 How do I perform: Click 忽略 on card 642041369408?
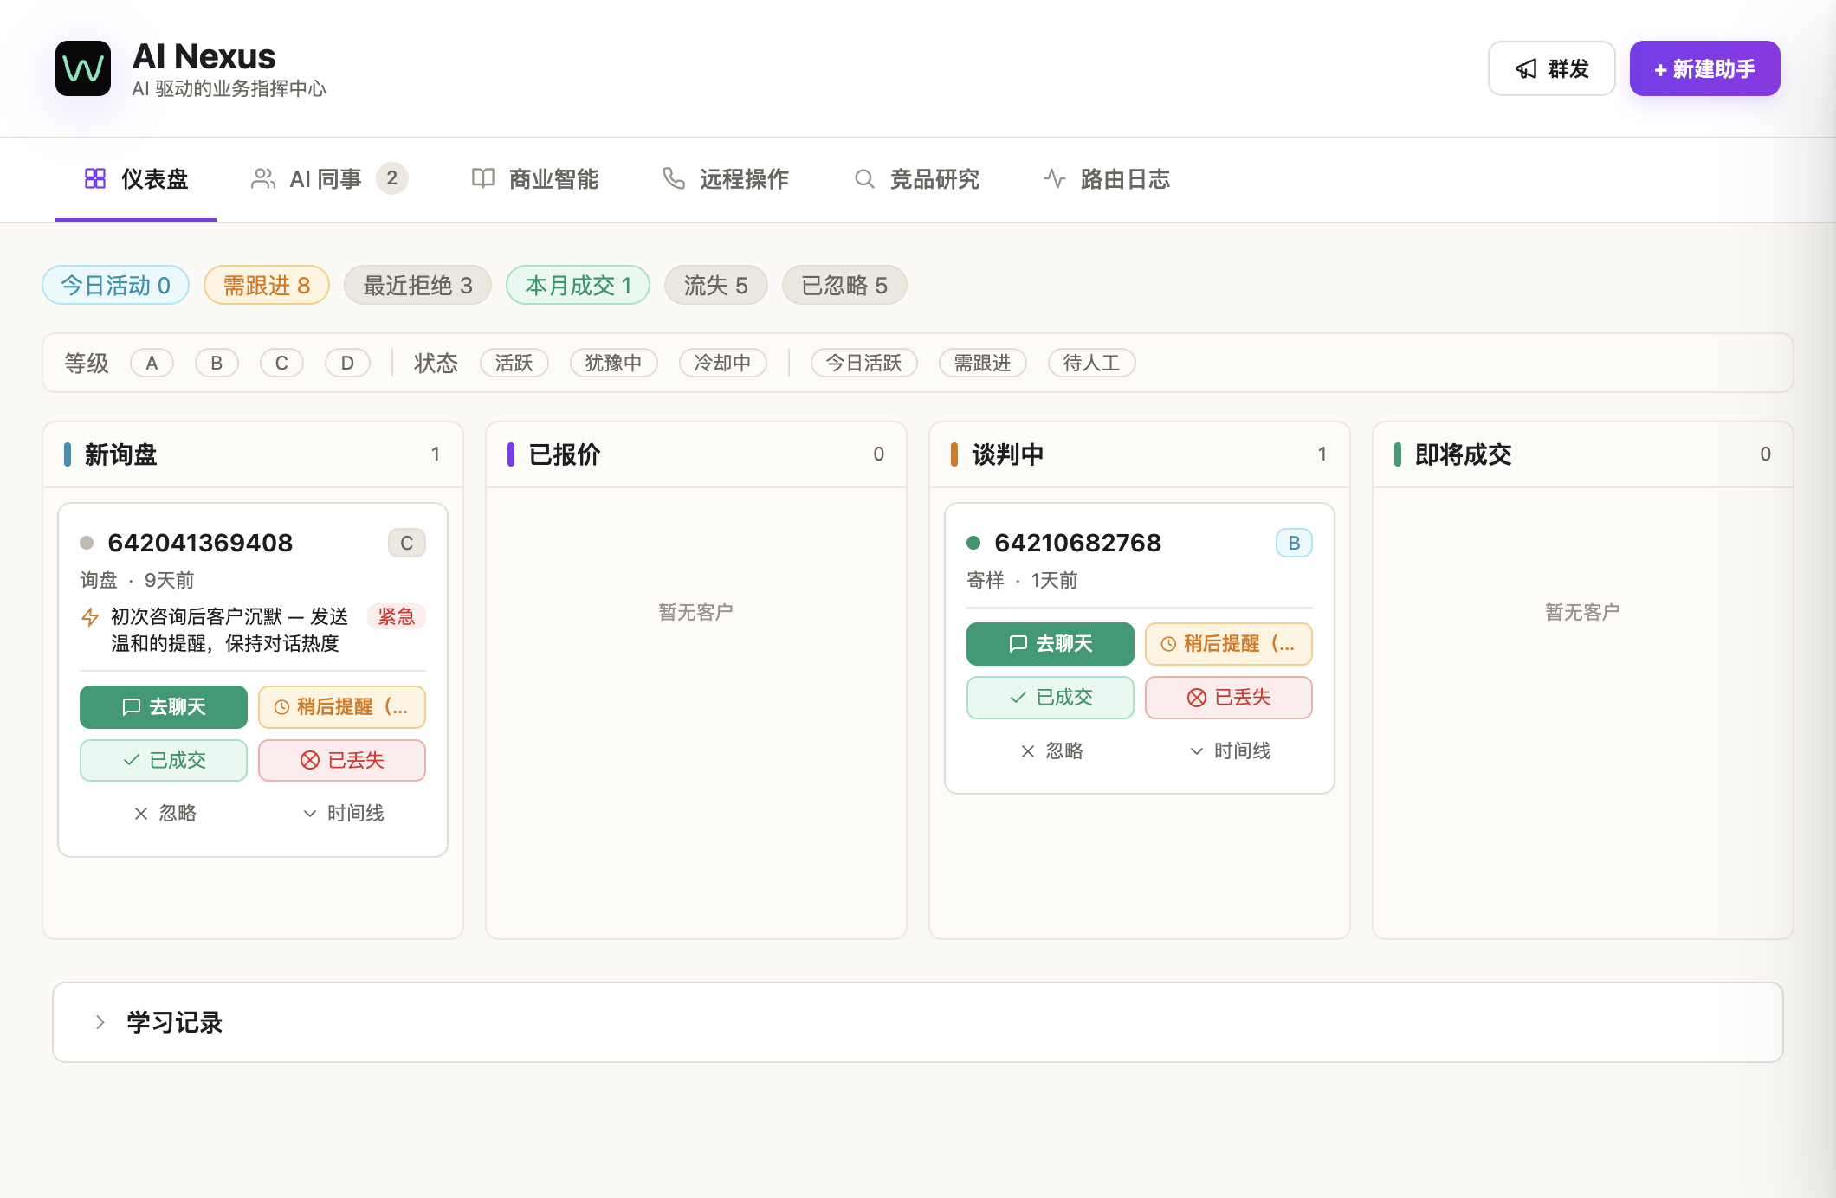point(165,813)
